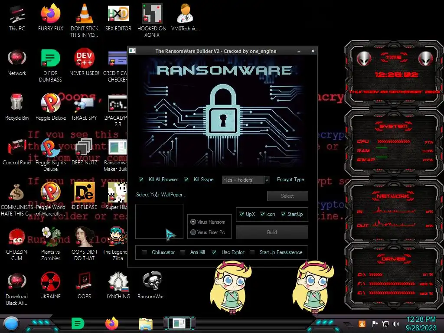Select the Virus Fixer Pc radio button
Screen dimensions: 444x333
click(x=193, y=232)
